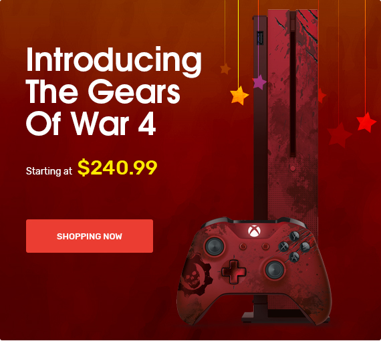The height and width of the screenshot is (341, 381).
Task: Click the Y button on the controller
Action: coord(295,236)
